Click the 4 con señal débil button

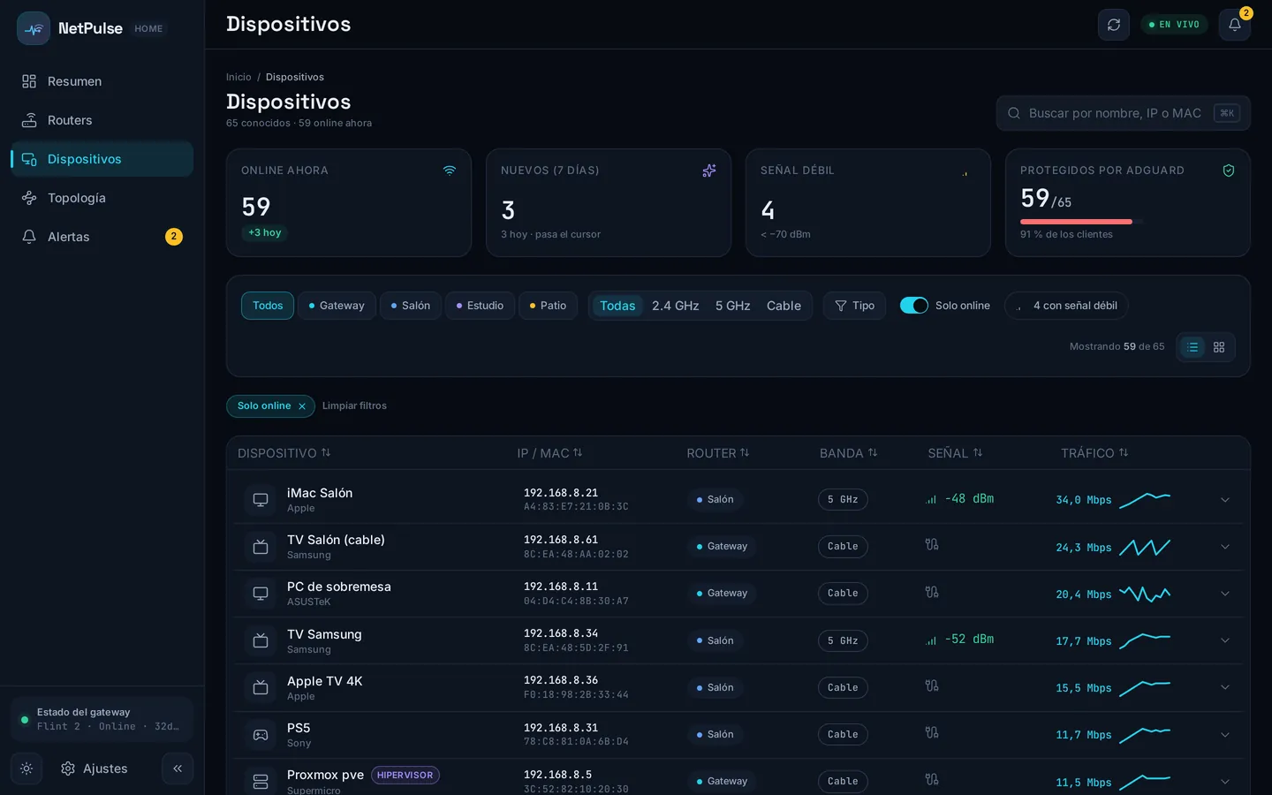1066,306
